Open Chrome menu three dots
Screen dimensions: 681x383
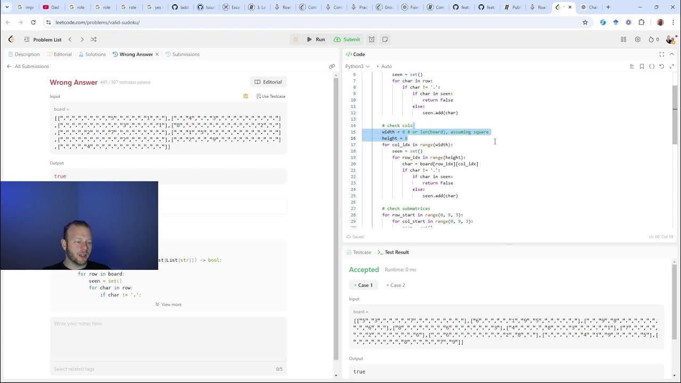672,22
